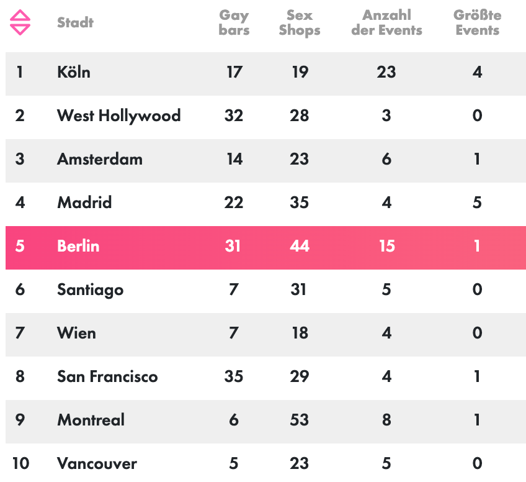Sort by Größte Events column header
This screenshot has height=482, width=526.
click(477, 23)
